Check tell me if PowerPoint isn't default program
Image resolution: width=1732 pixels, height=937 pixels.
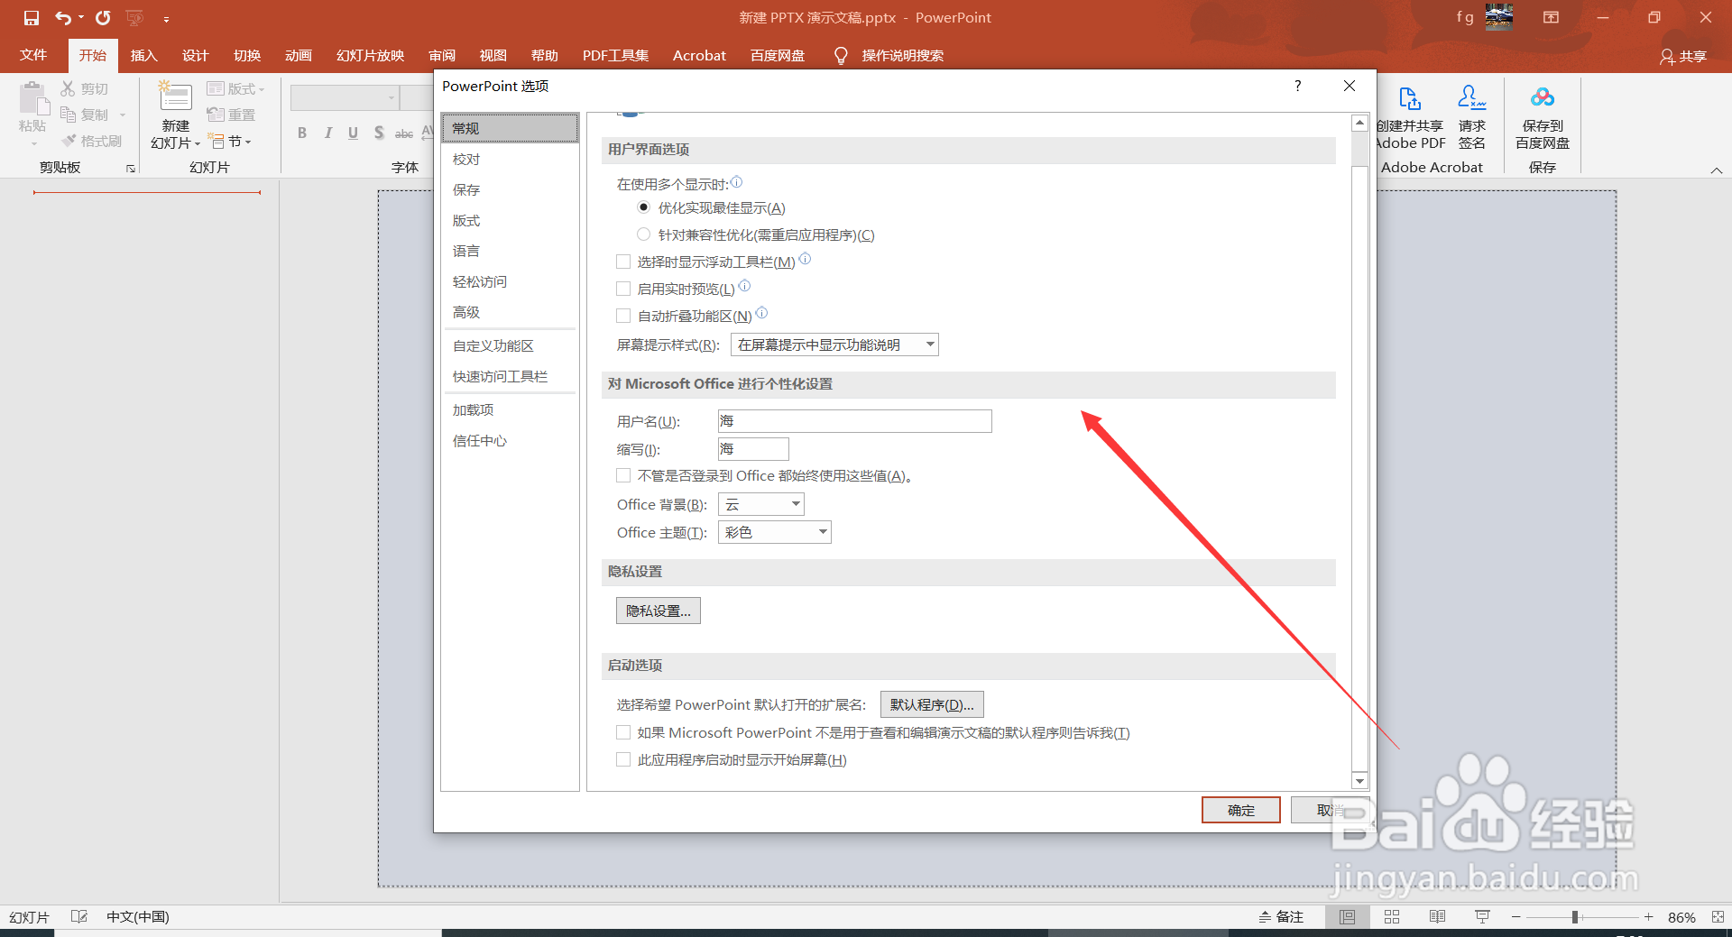tap(623, 732)
